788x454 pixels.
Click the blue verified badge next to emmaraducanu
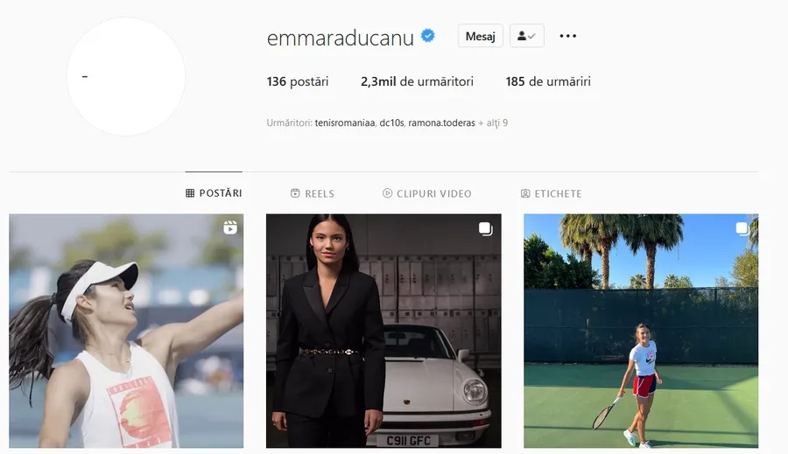pos(427,36)
